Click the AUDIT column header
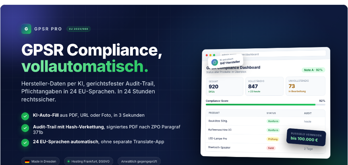This screenshot has height=165, width=348. 308,113
